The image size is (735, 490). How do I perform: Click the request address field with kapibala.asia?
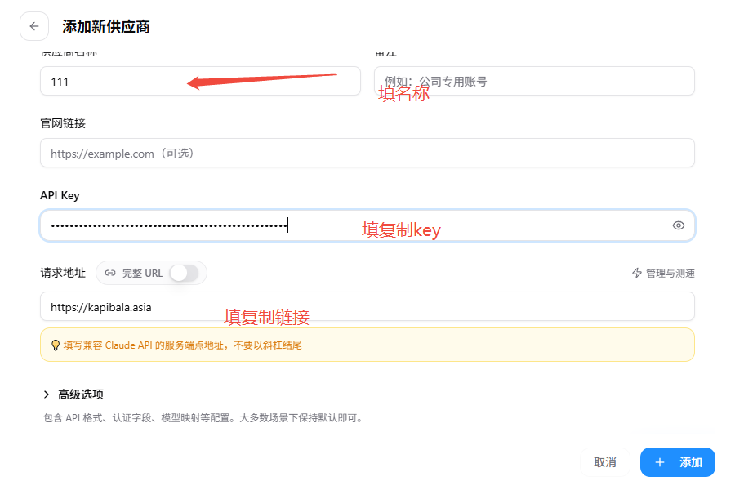coord(367,307)
